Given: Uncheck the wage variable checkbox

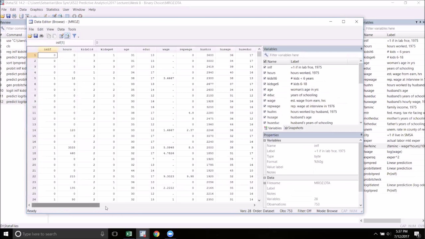Looking at the screenshot, I should coord(265,101).
